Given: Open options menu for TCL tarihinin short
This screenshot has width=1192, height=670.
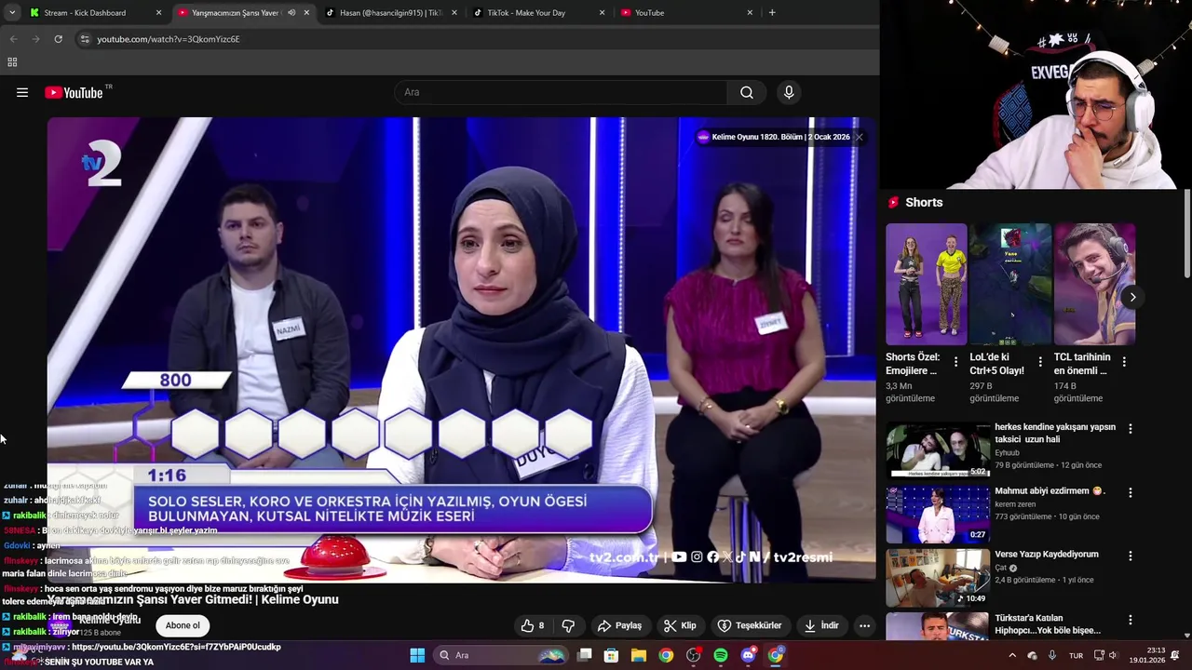Looking at the screenshot, I should click(x=1124, y=362).
